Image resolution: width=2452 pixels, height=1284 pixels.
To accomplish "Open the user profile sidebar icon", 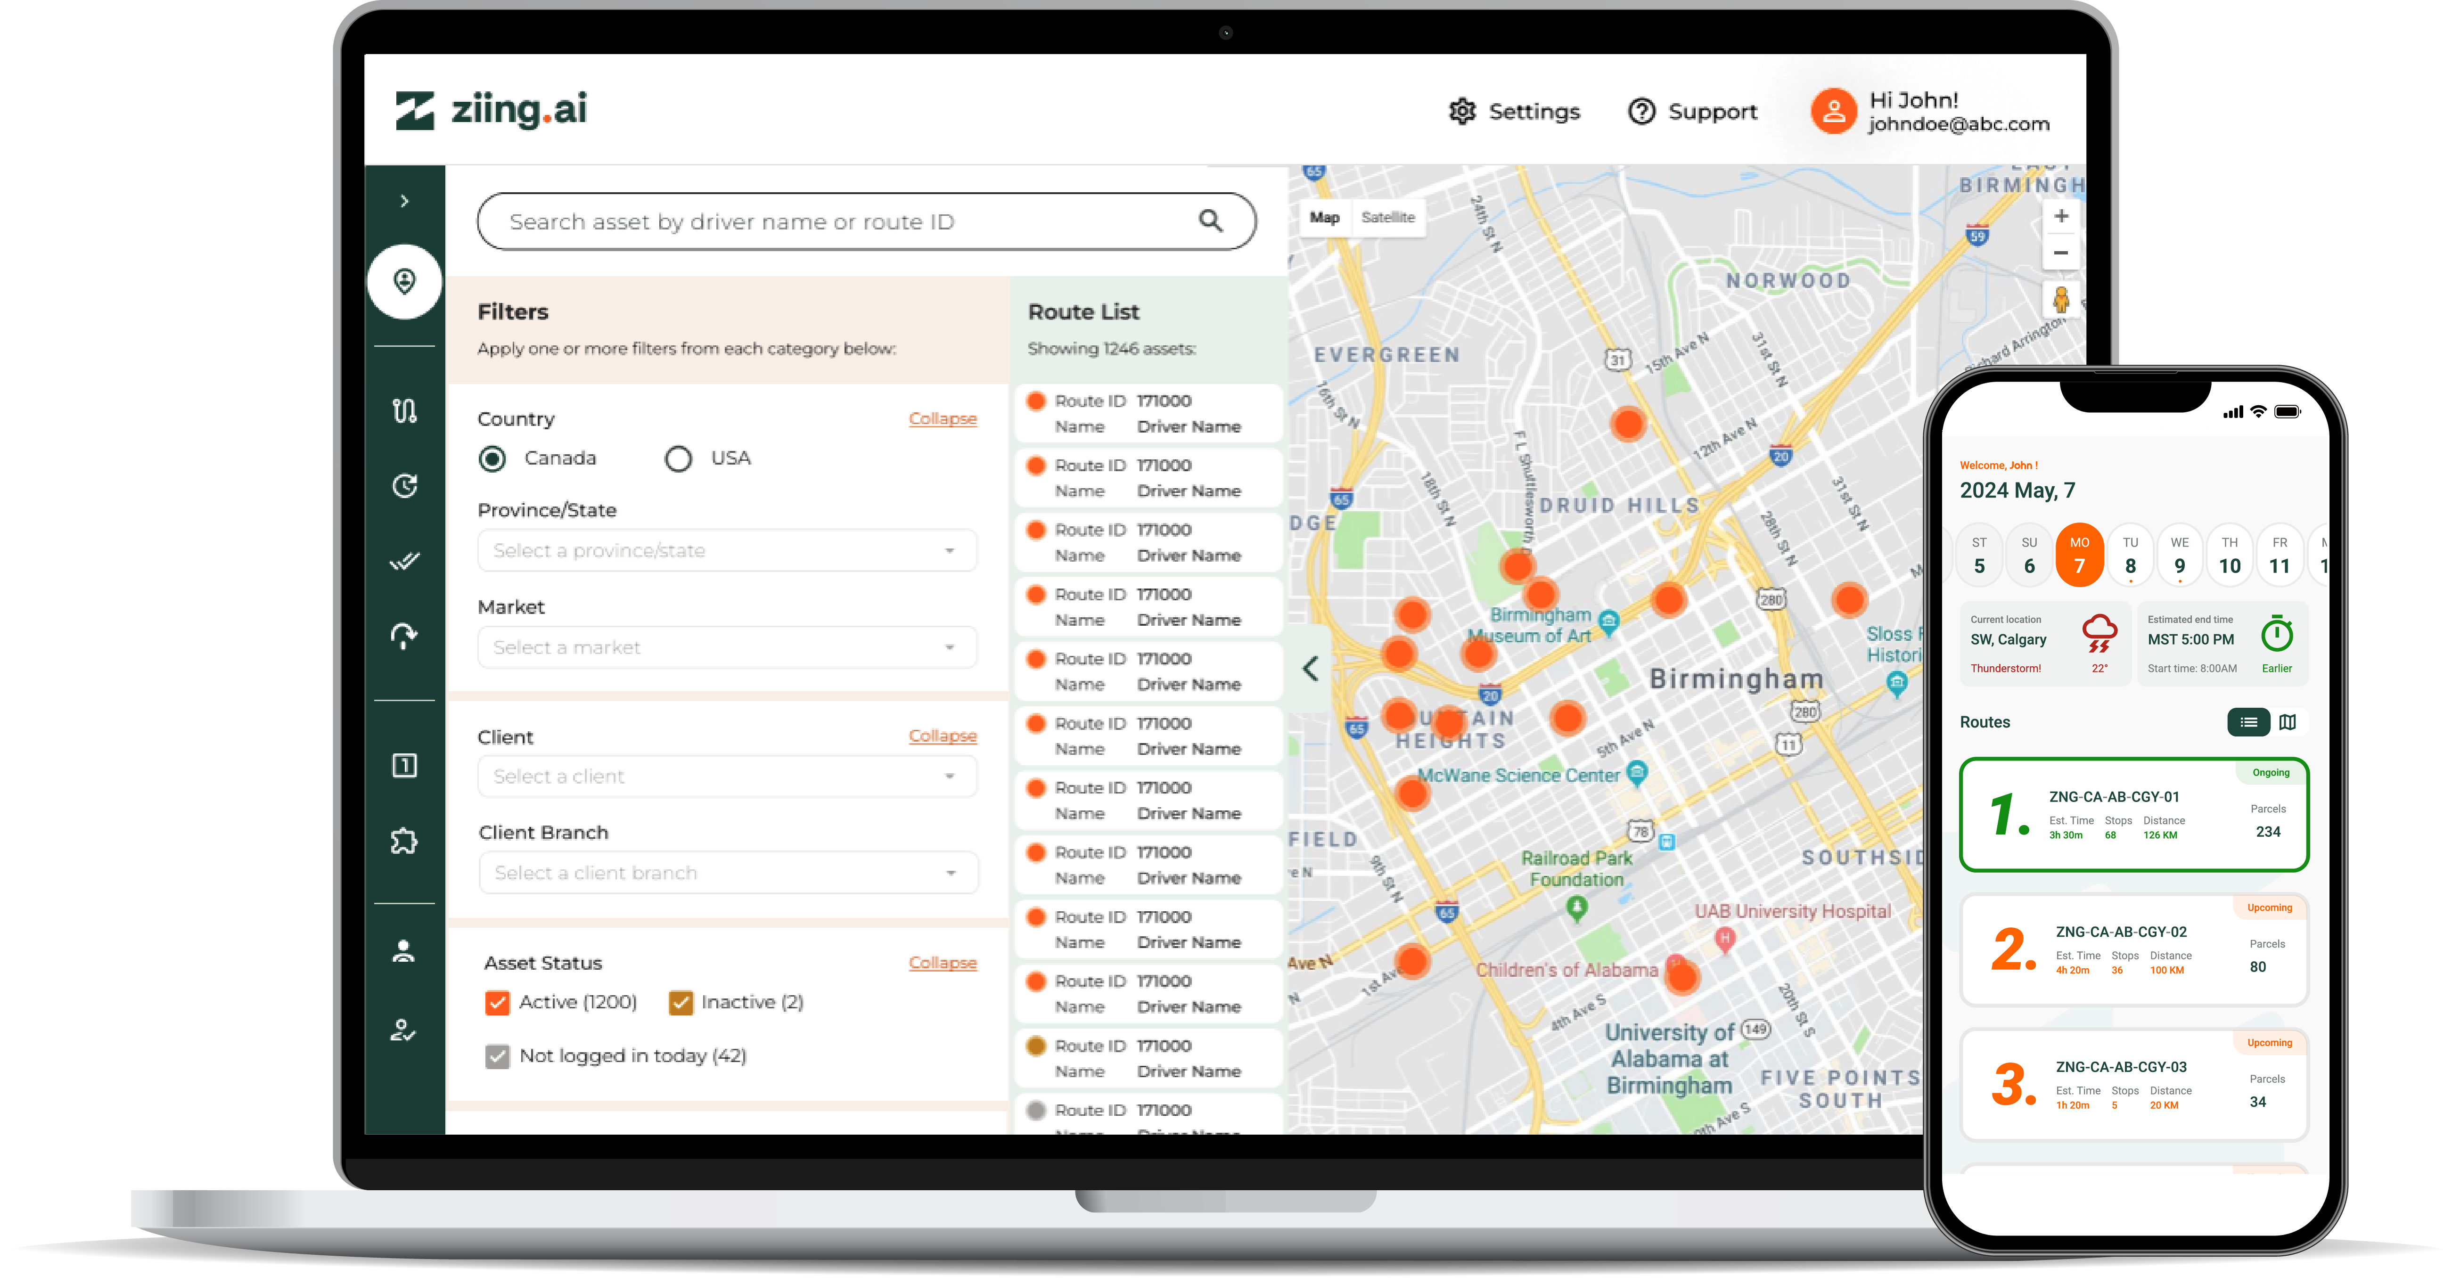I will (x=403, y=951).
